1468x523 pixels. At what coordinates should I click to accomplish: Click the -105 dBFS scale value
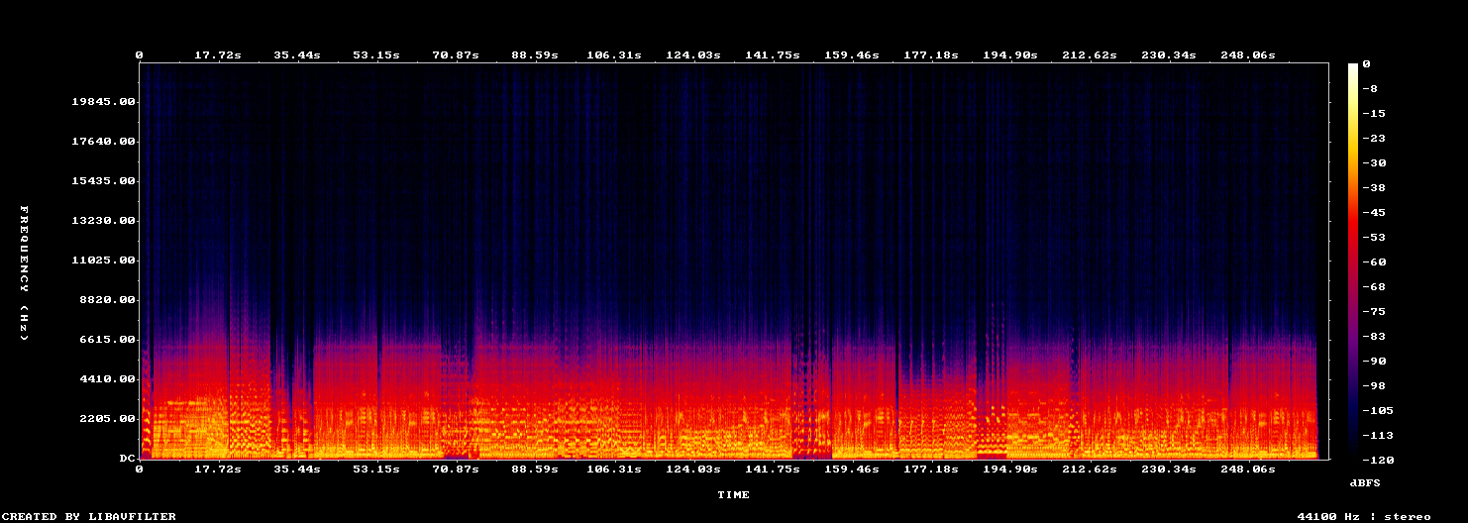(x=1378, y=411)
